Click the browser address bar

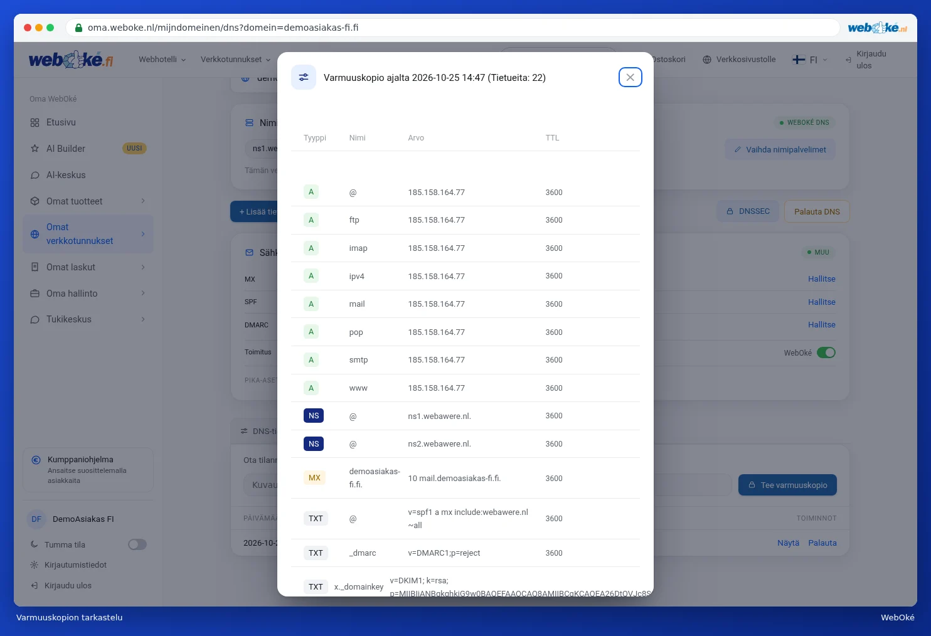pos(452,28)
